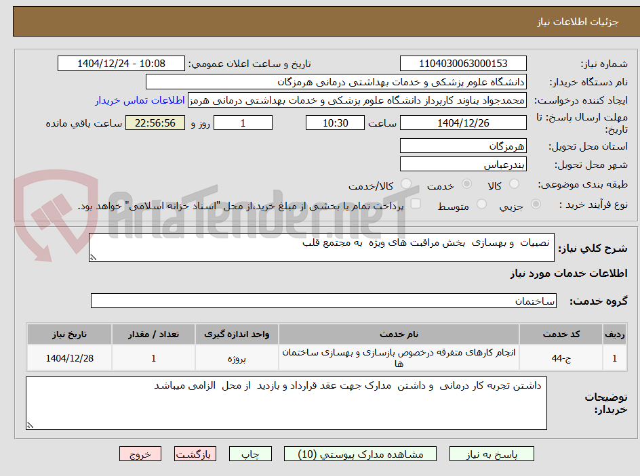The width and height of the screenshot is (640, 476).
Task: Select the خدمت radio button
Action: (x=466, y=184)
